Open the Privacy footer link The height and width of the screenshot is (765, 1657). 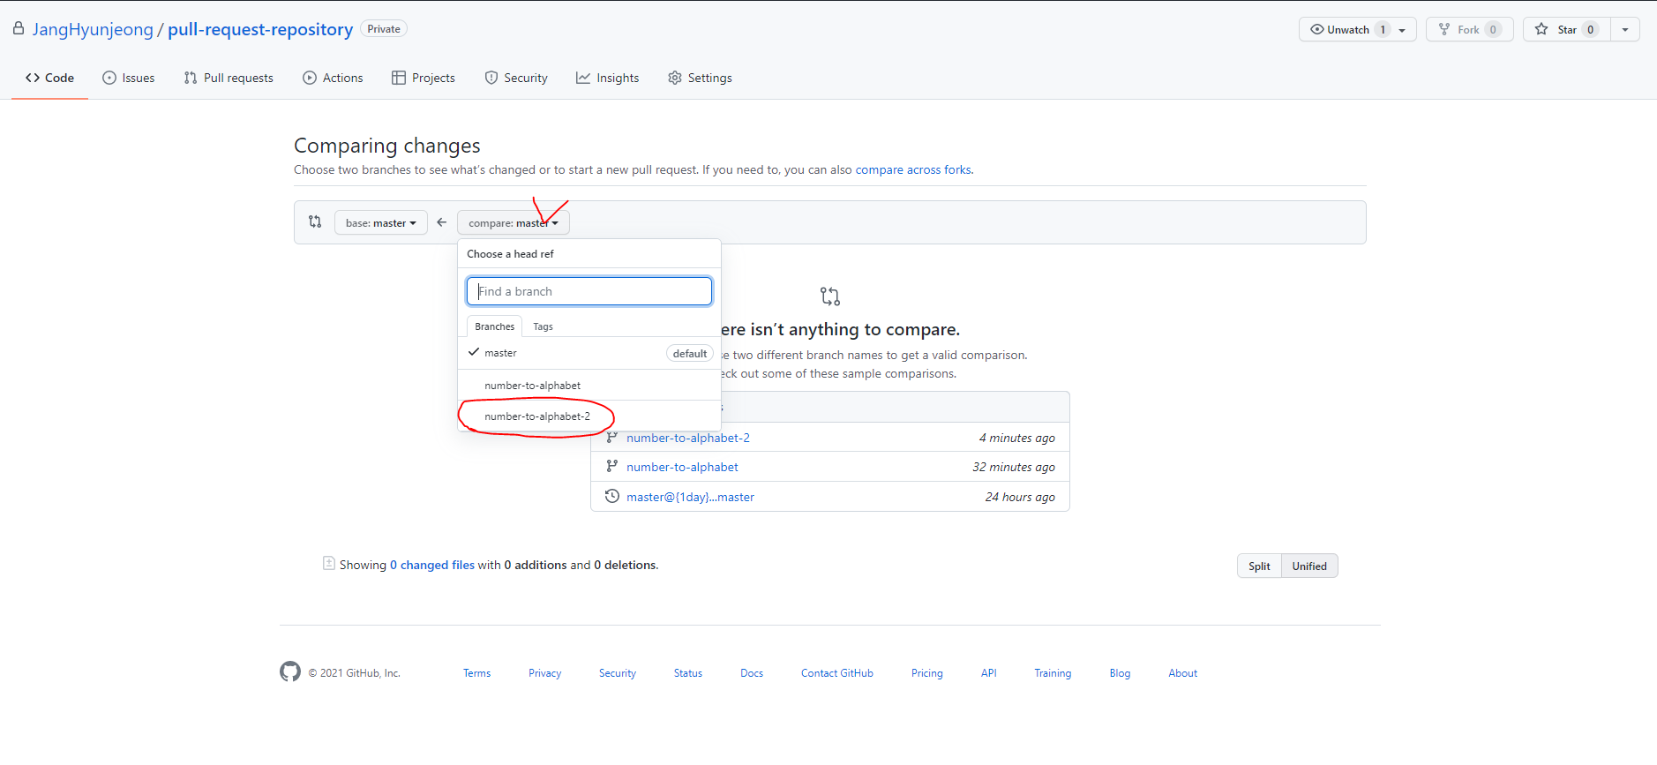[544, 673]
